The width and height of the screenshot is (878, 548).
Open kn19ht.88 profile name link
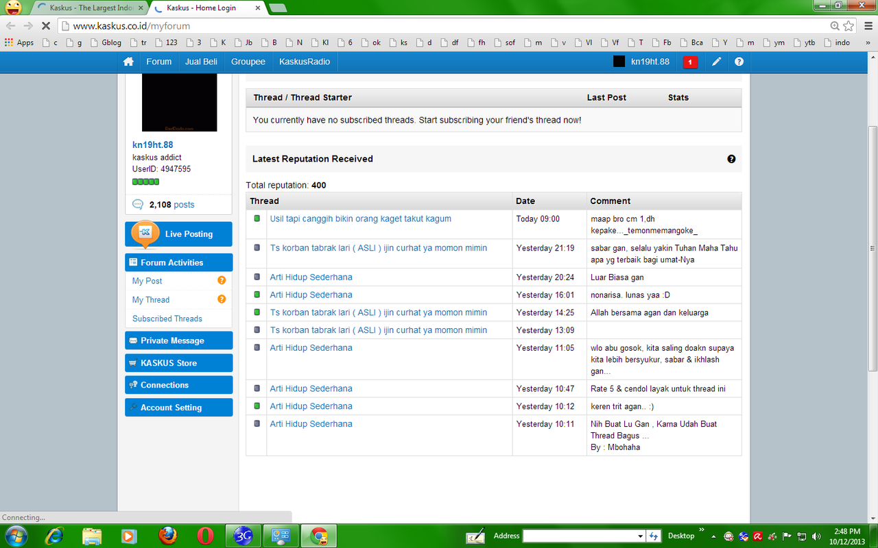[153, 145]
